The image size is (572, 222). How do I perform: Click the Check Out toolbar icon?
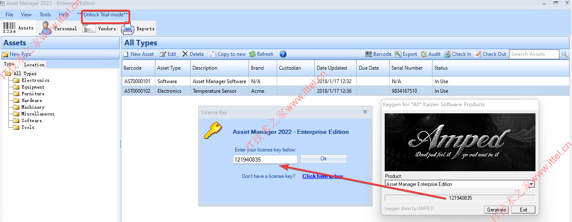click(478, 54)
